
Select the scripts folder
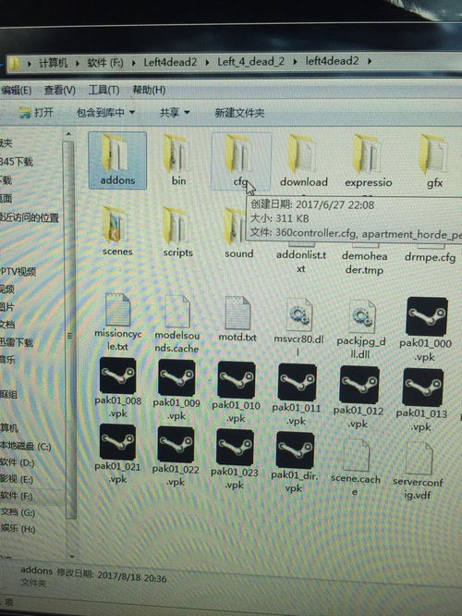pyautogui.click(x=177, y=232)
